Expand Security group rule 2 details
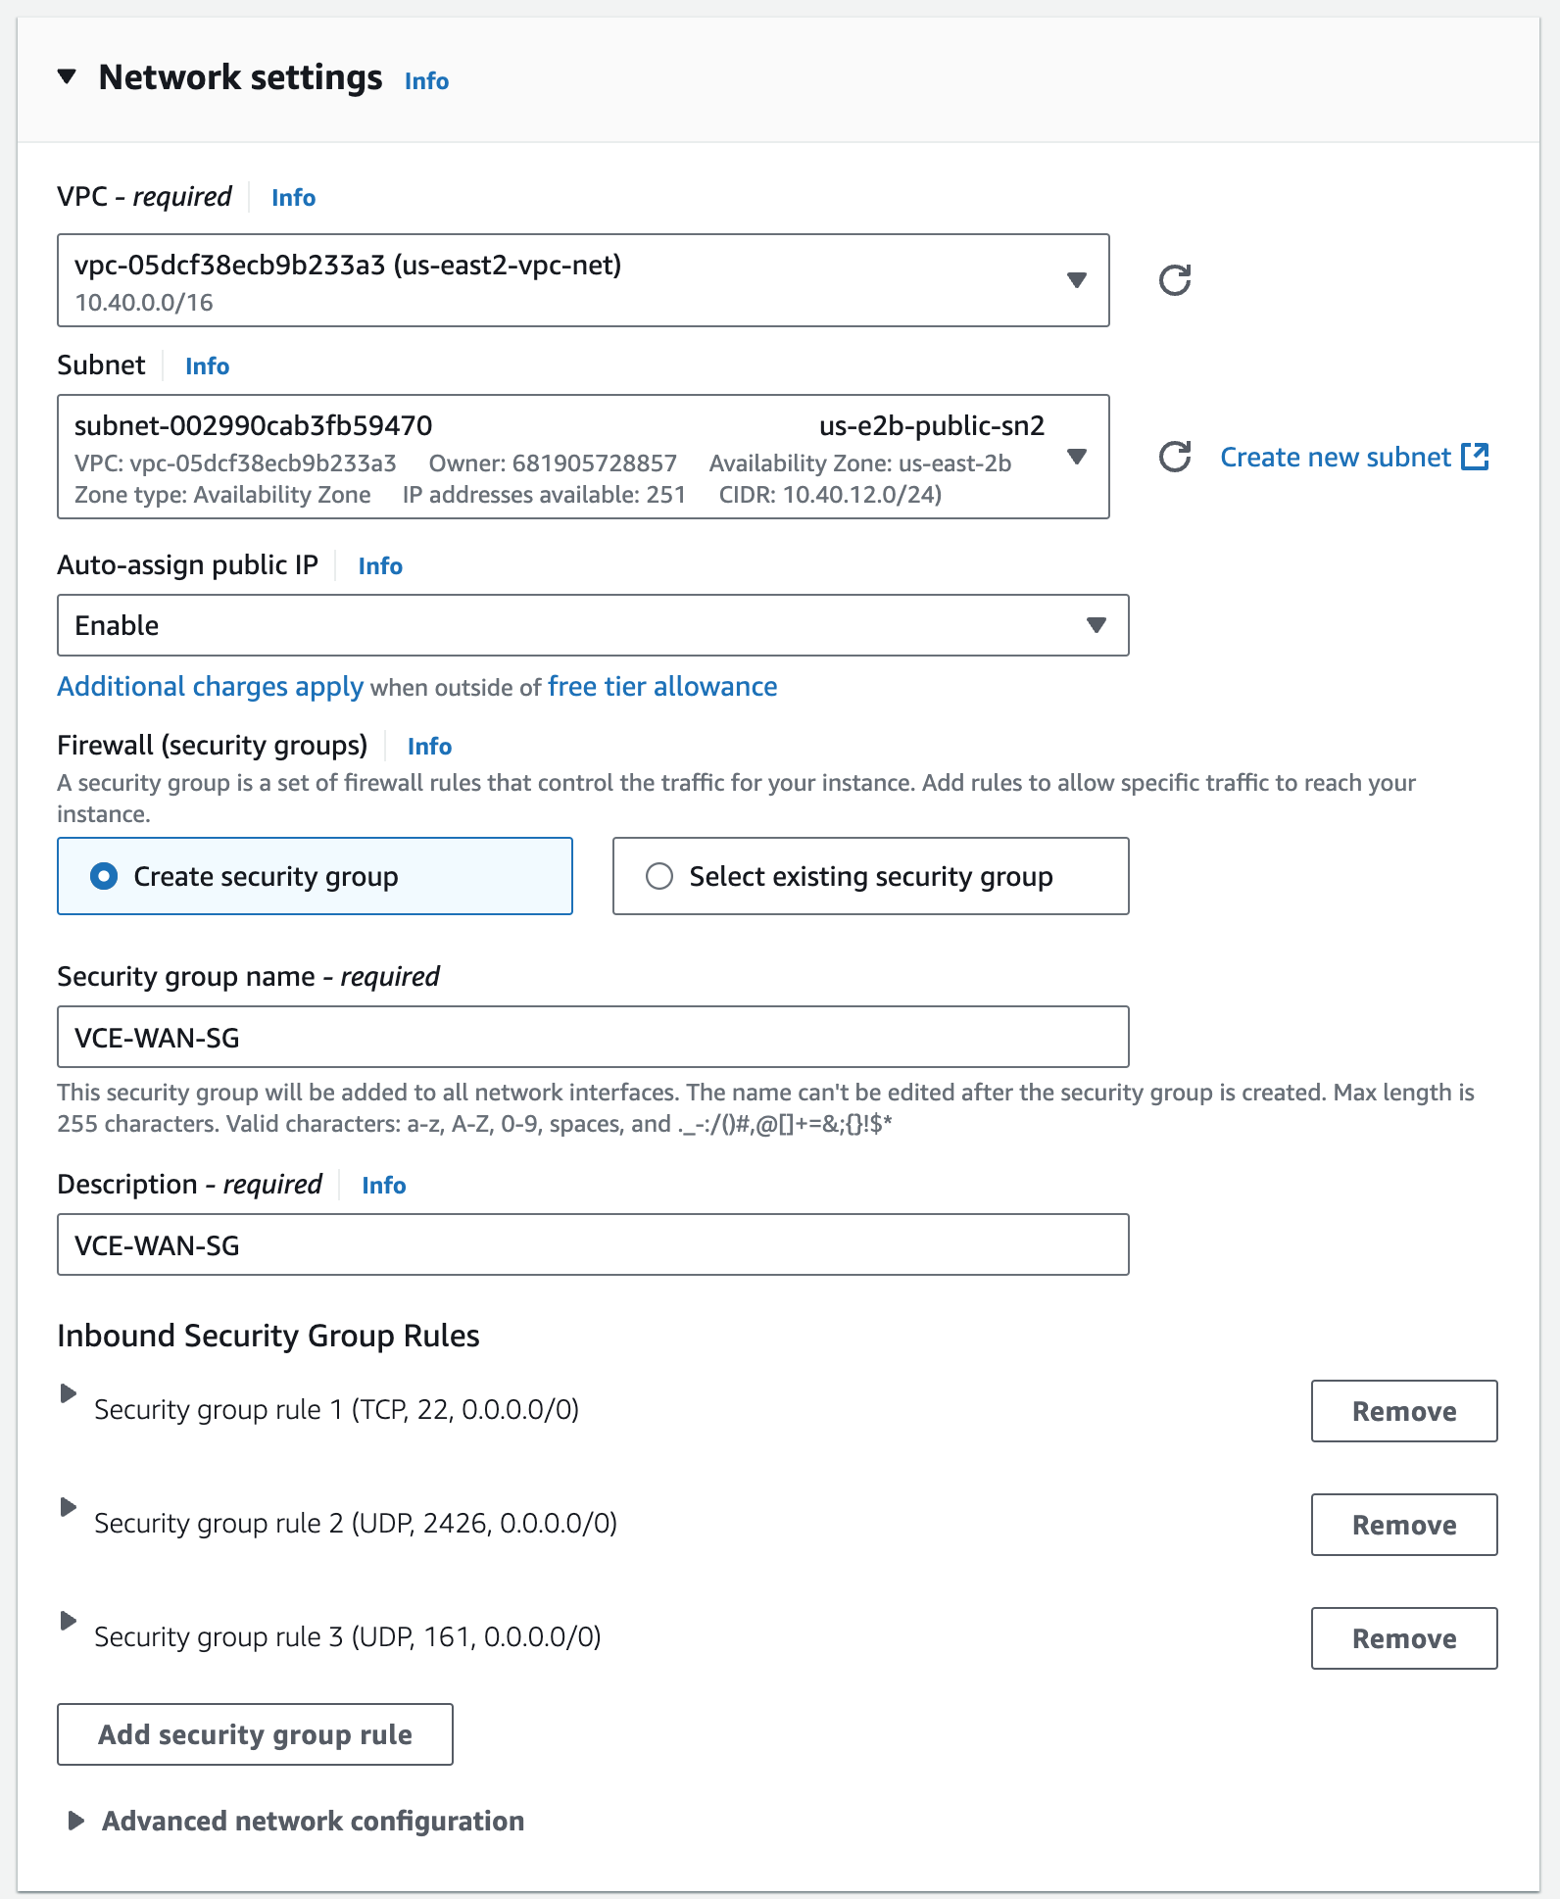The height and width of the screenshot is (1899, 1560). tap(68, 1507)
